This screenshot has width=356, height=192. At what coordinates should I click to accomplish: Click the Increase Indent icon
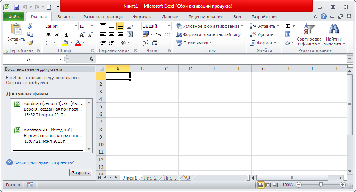[112, 42]
